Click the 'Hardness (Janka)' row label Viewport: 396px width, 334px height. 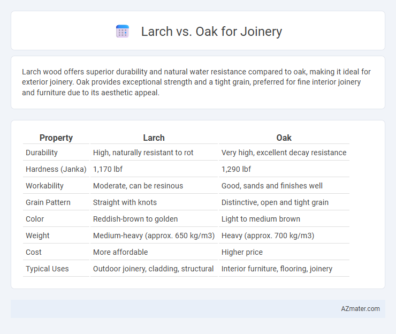pos(56,169)
